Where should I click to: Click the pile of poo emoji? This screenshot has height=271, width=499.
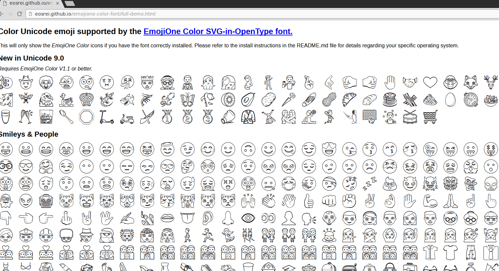click(x=390, y=184)
